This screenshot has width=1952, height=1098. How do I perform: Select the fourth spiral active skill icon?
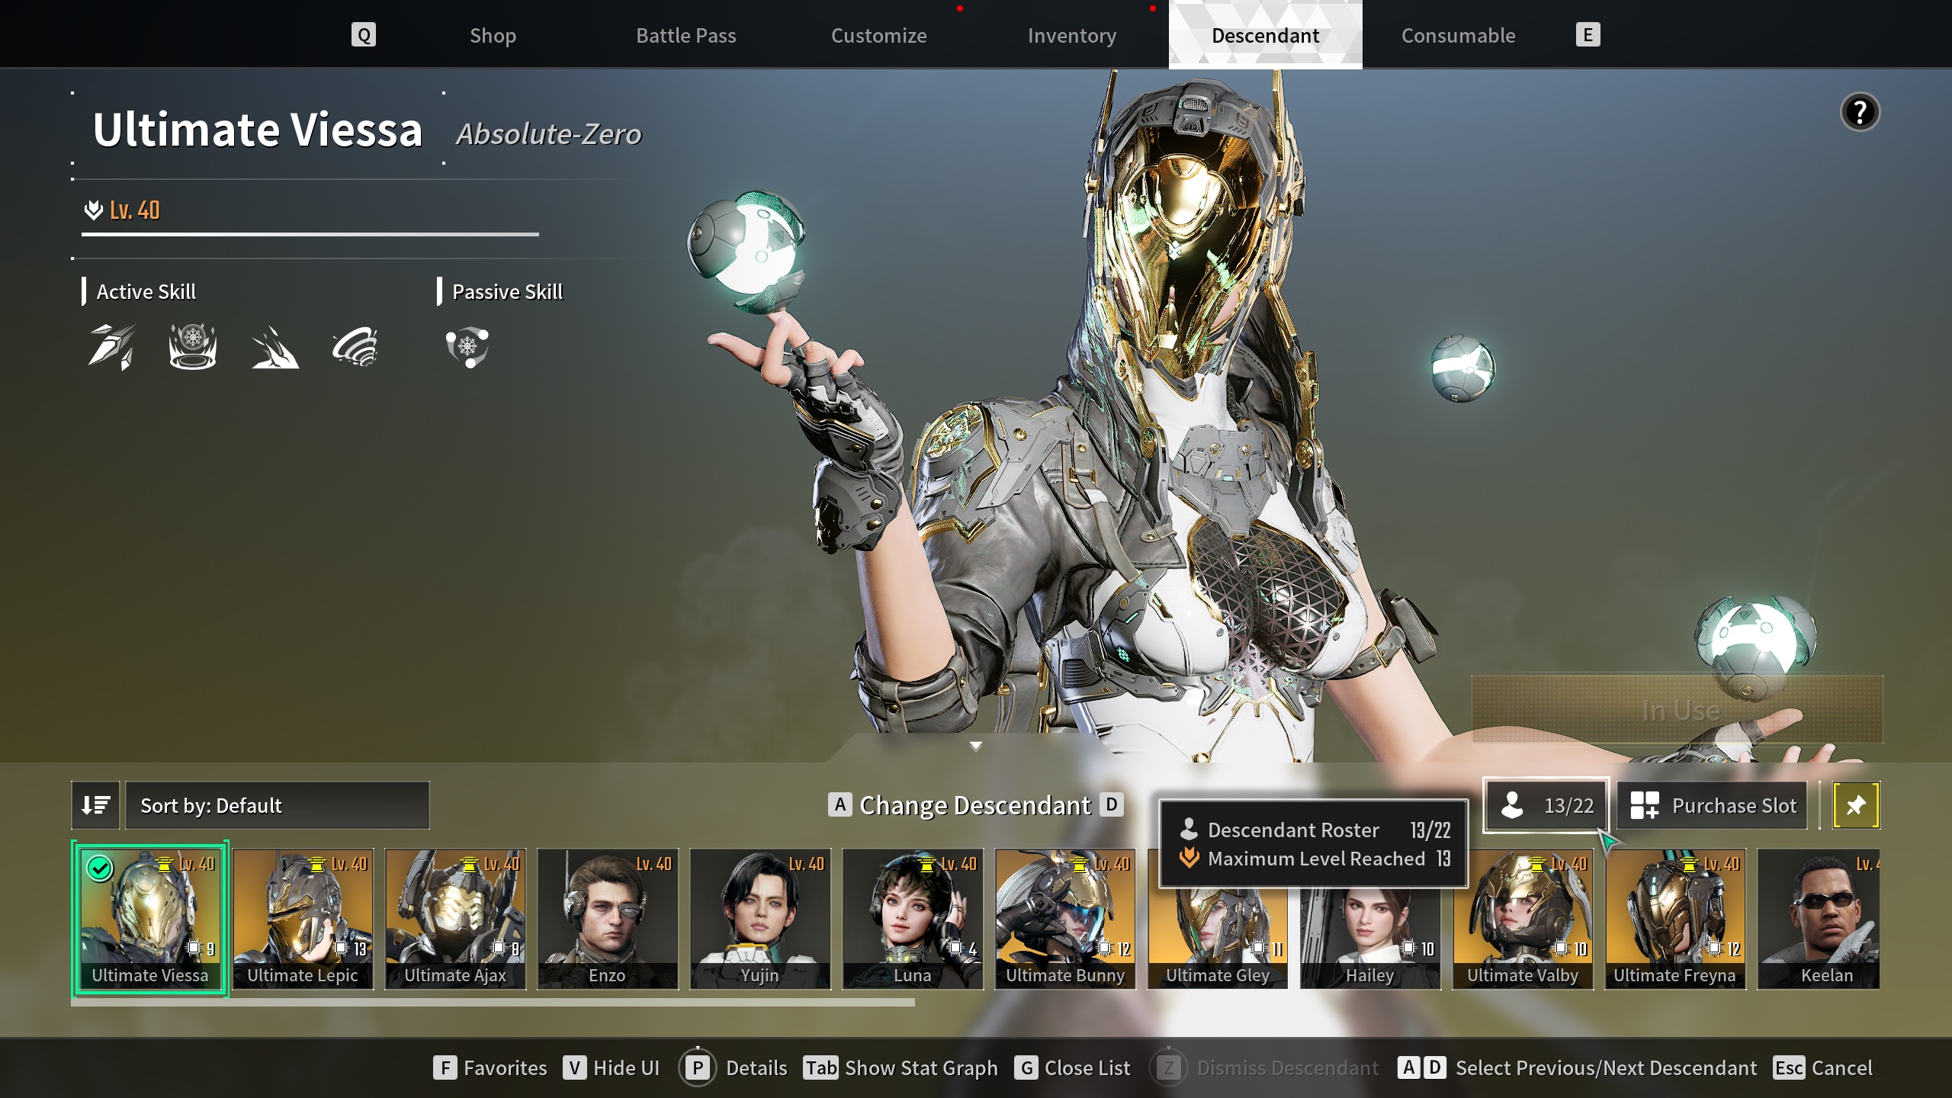tap(355, 347)
